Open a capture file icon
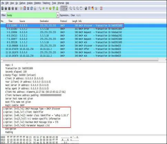This screenshot has width=167, height=144. tap(21, 8)
